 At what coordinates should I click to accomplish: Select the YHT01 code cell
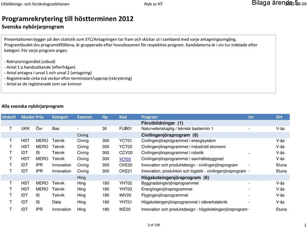125,202
